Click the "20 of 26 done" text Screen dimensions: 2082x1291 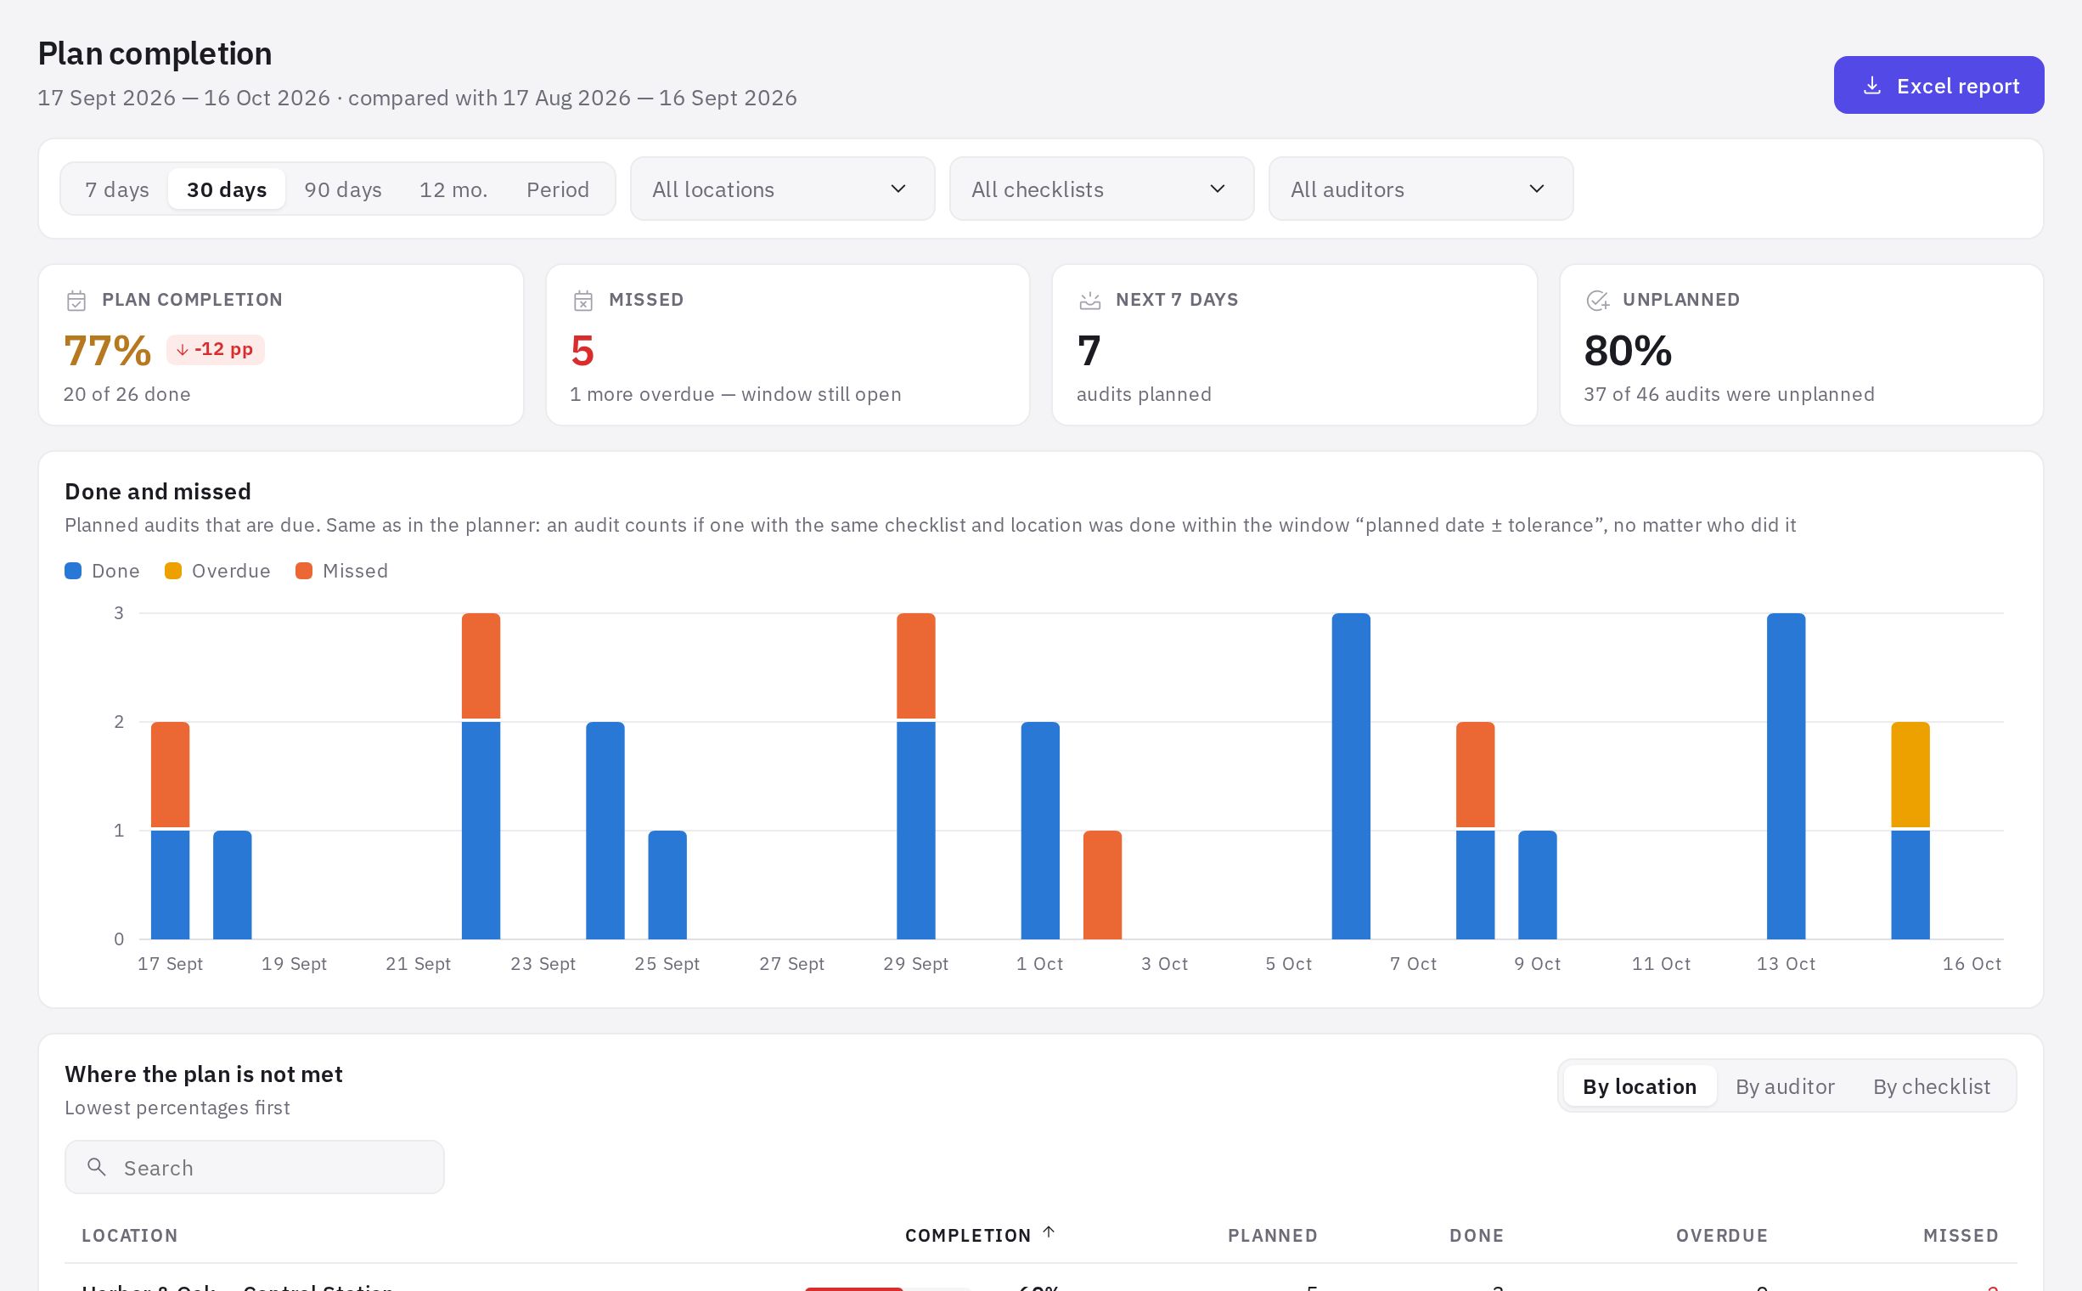pyautogui.click(x=127, y=393)
